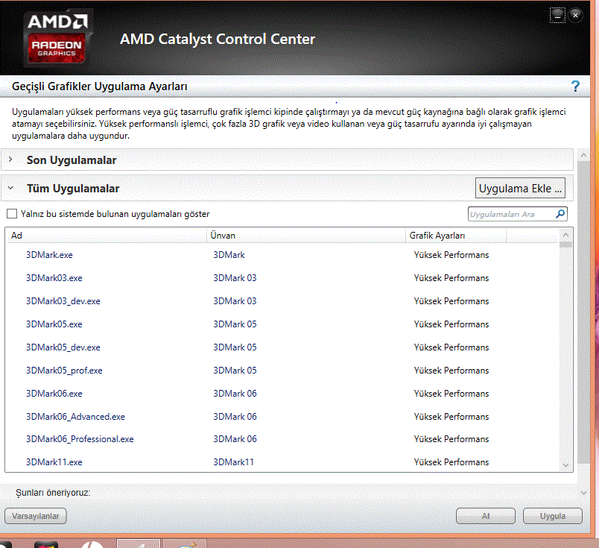
Task: Click the At button
Action: 486,516
